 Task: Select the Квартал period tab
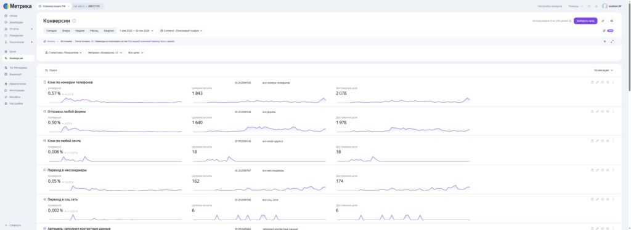point(108,31)
